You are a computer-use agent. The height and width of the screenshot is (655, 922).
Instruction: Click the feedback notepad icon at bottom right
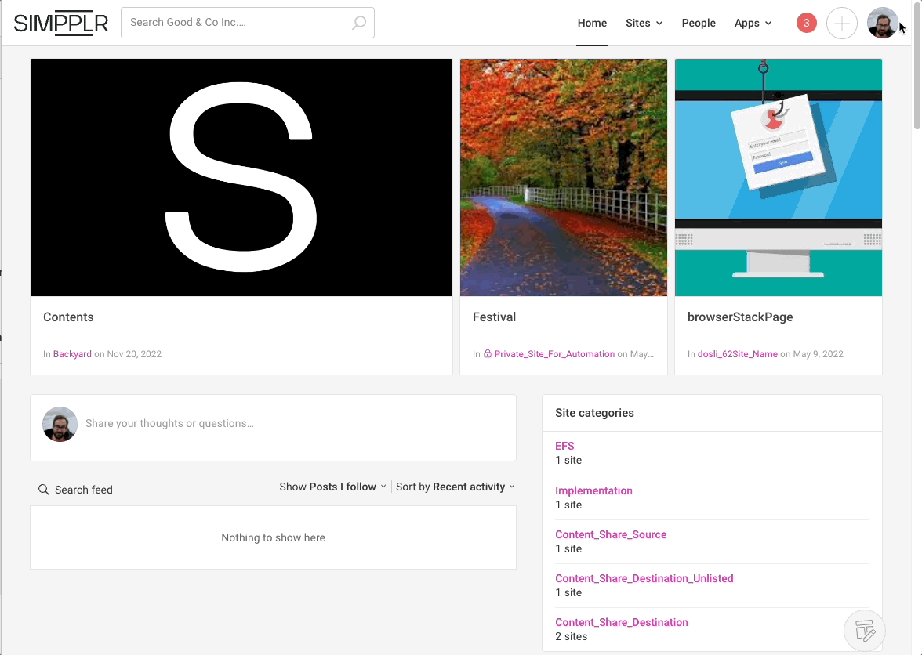(865, 630)
